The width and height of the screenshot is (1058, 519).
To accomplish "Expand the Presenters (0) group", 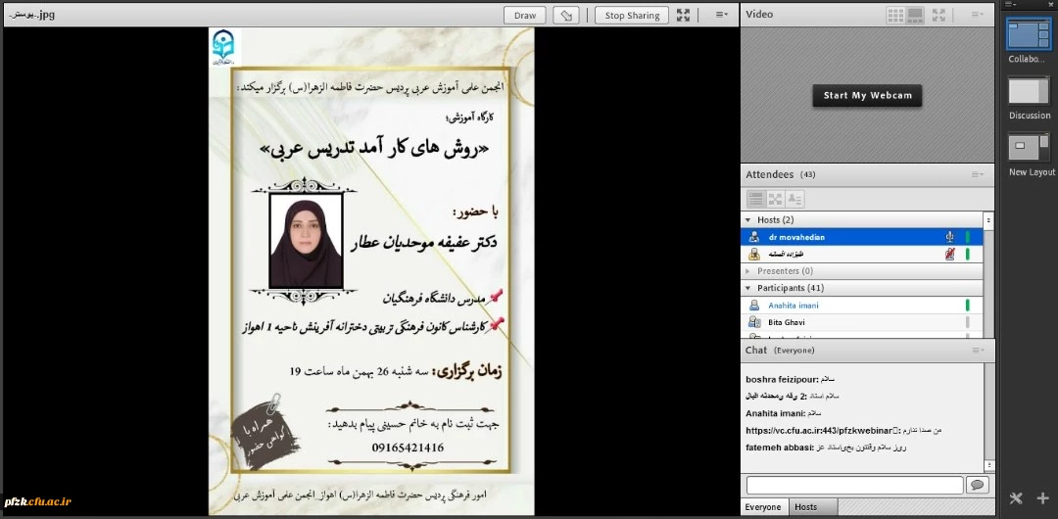I will pos(748,271).
